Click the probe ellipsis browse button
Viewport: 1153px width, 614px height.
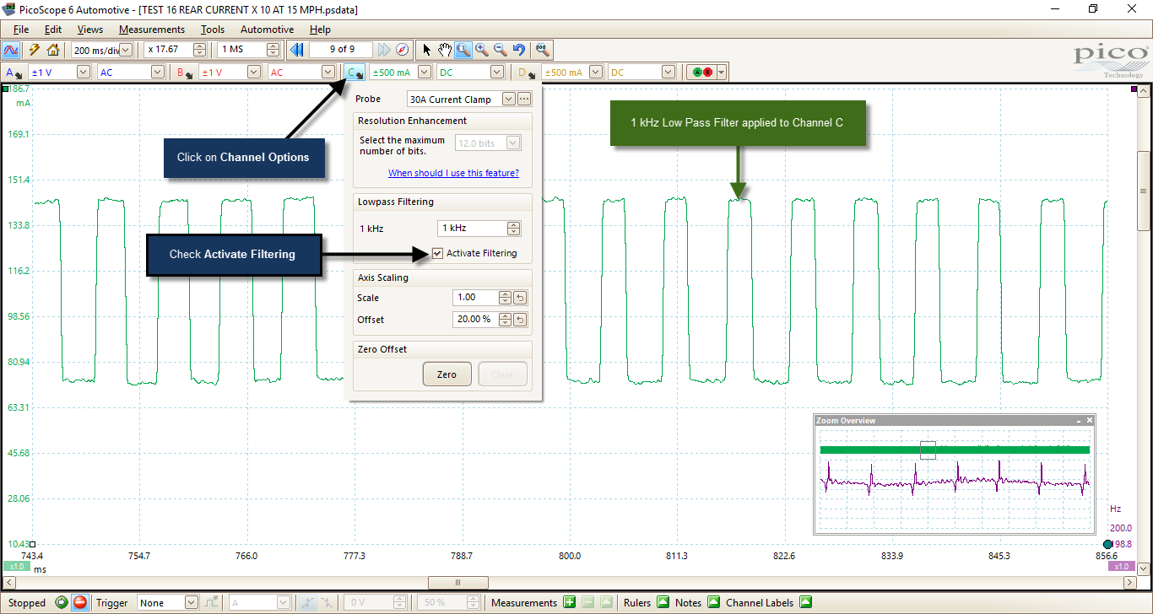click(524, 99)
